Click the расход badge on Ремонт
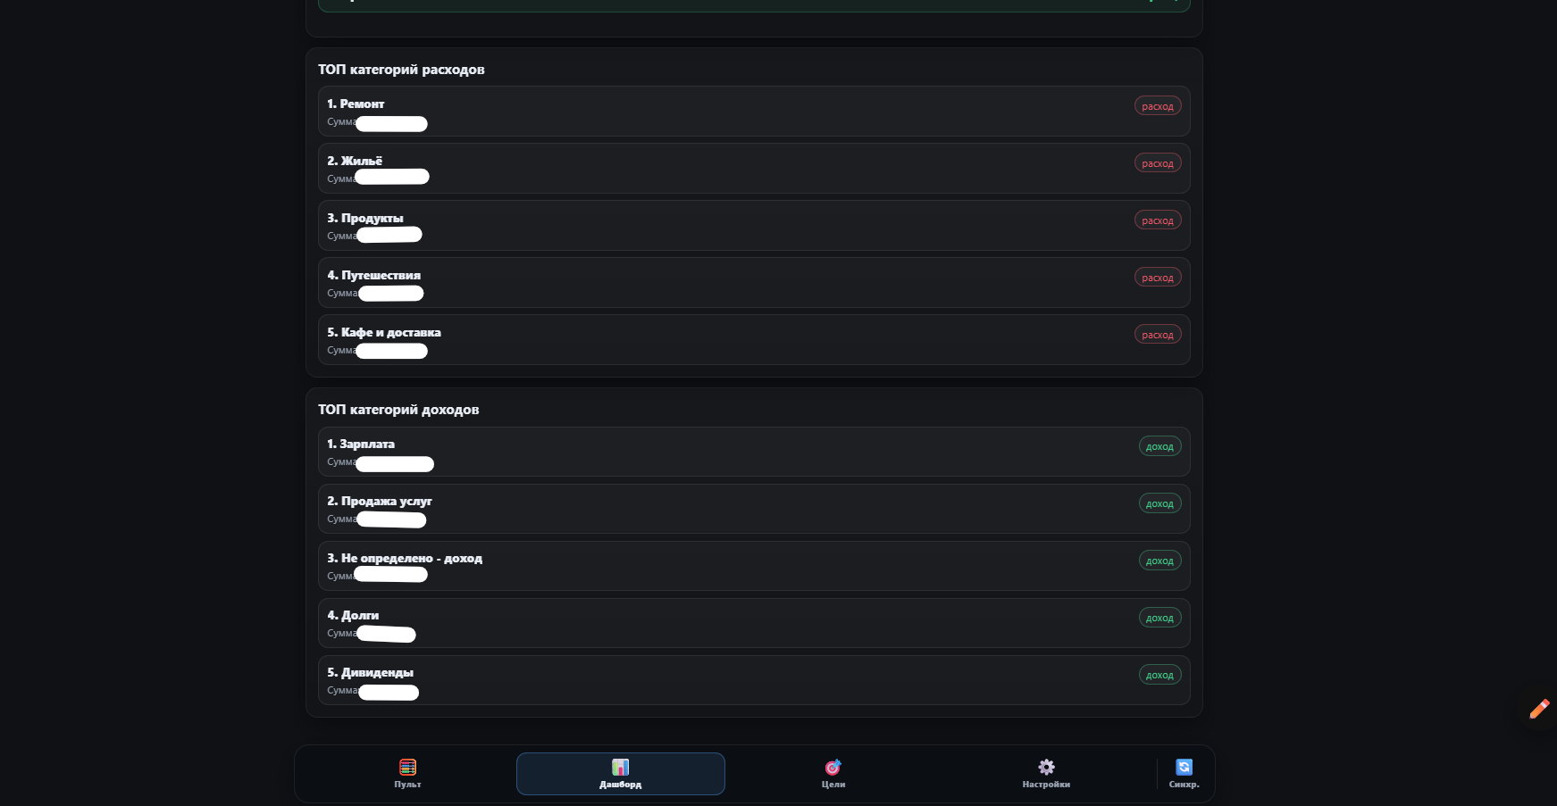Image resolution: width=1557 pixels, height=806 pixels. click(x=1157, y=106)
